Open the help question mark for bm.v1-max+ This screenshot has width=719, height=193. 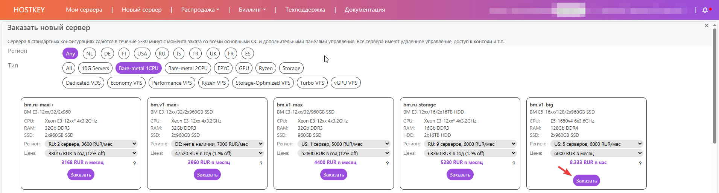261,163
